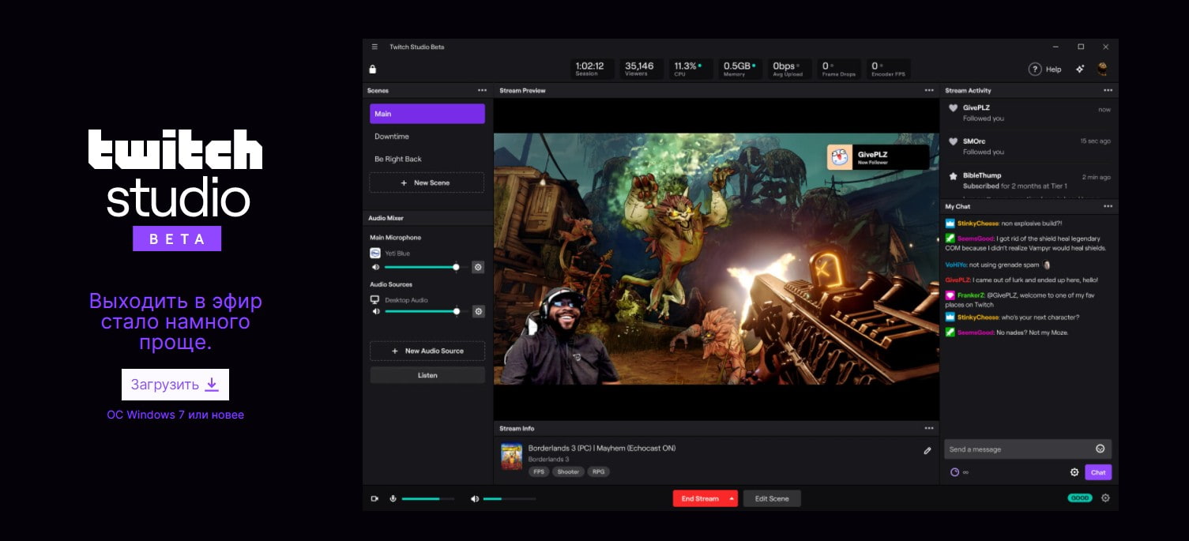The width and height of the screenshot is (1189, 541).
Task: Expand End Stream options with the arrow
Action: coord(732,498)
